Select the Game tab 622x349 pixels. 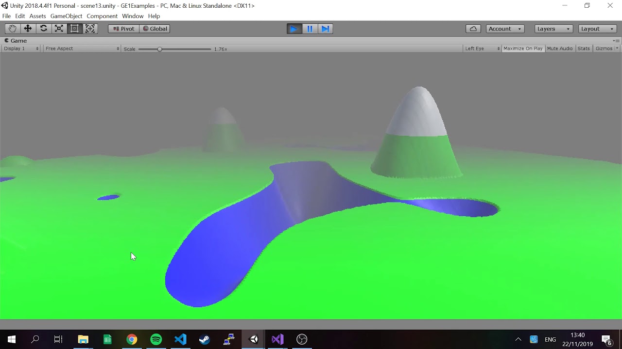pyautogui.click(x=16, y=41)
